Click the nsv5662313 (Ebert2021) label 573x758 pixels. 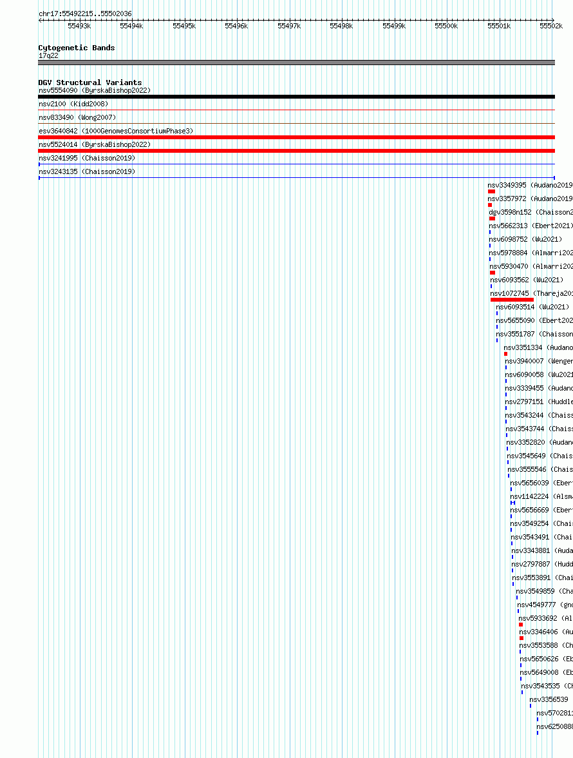[531, 226]
